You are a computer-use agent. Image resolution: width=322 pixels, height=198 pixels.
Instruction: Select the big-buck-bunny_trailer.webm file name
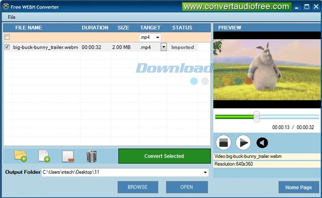pyautogui.click(x=46, y=47)
